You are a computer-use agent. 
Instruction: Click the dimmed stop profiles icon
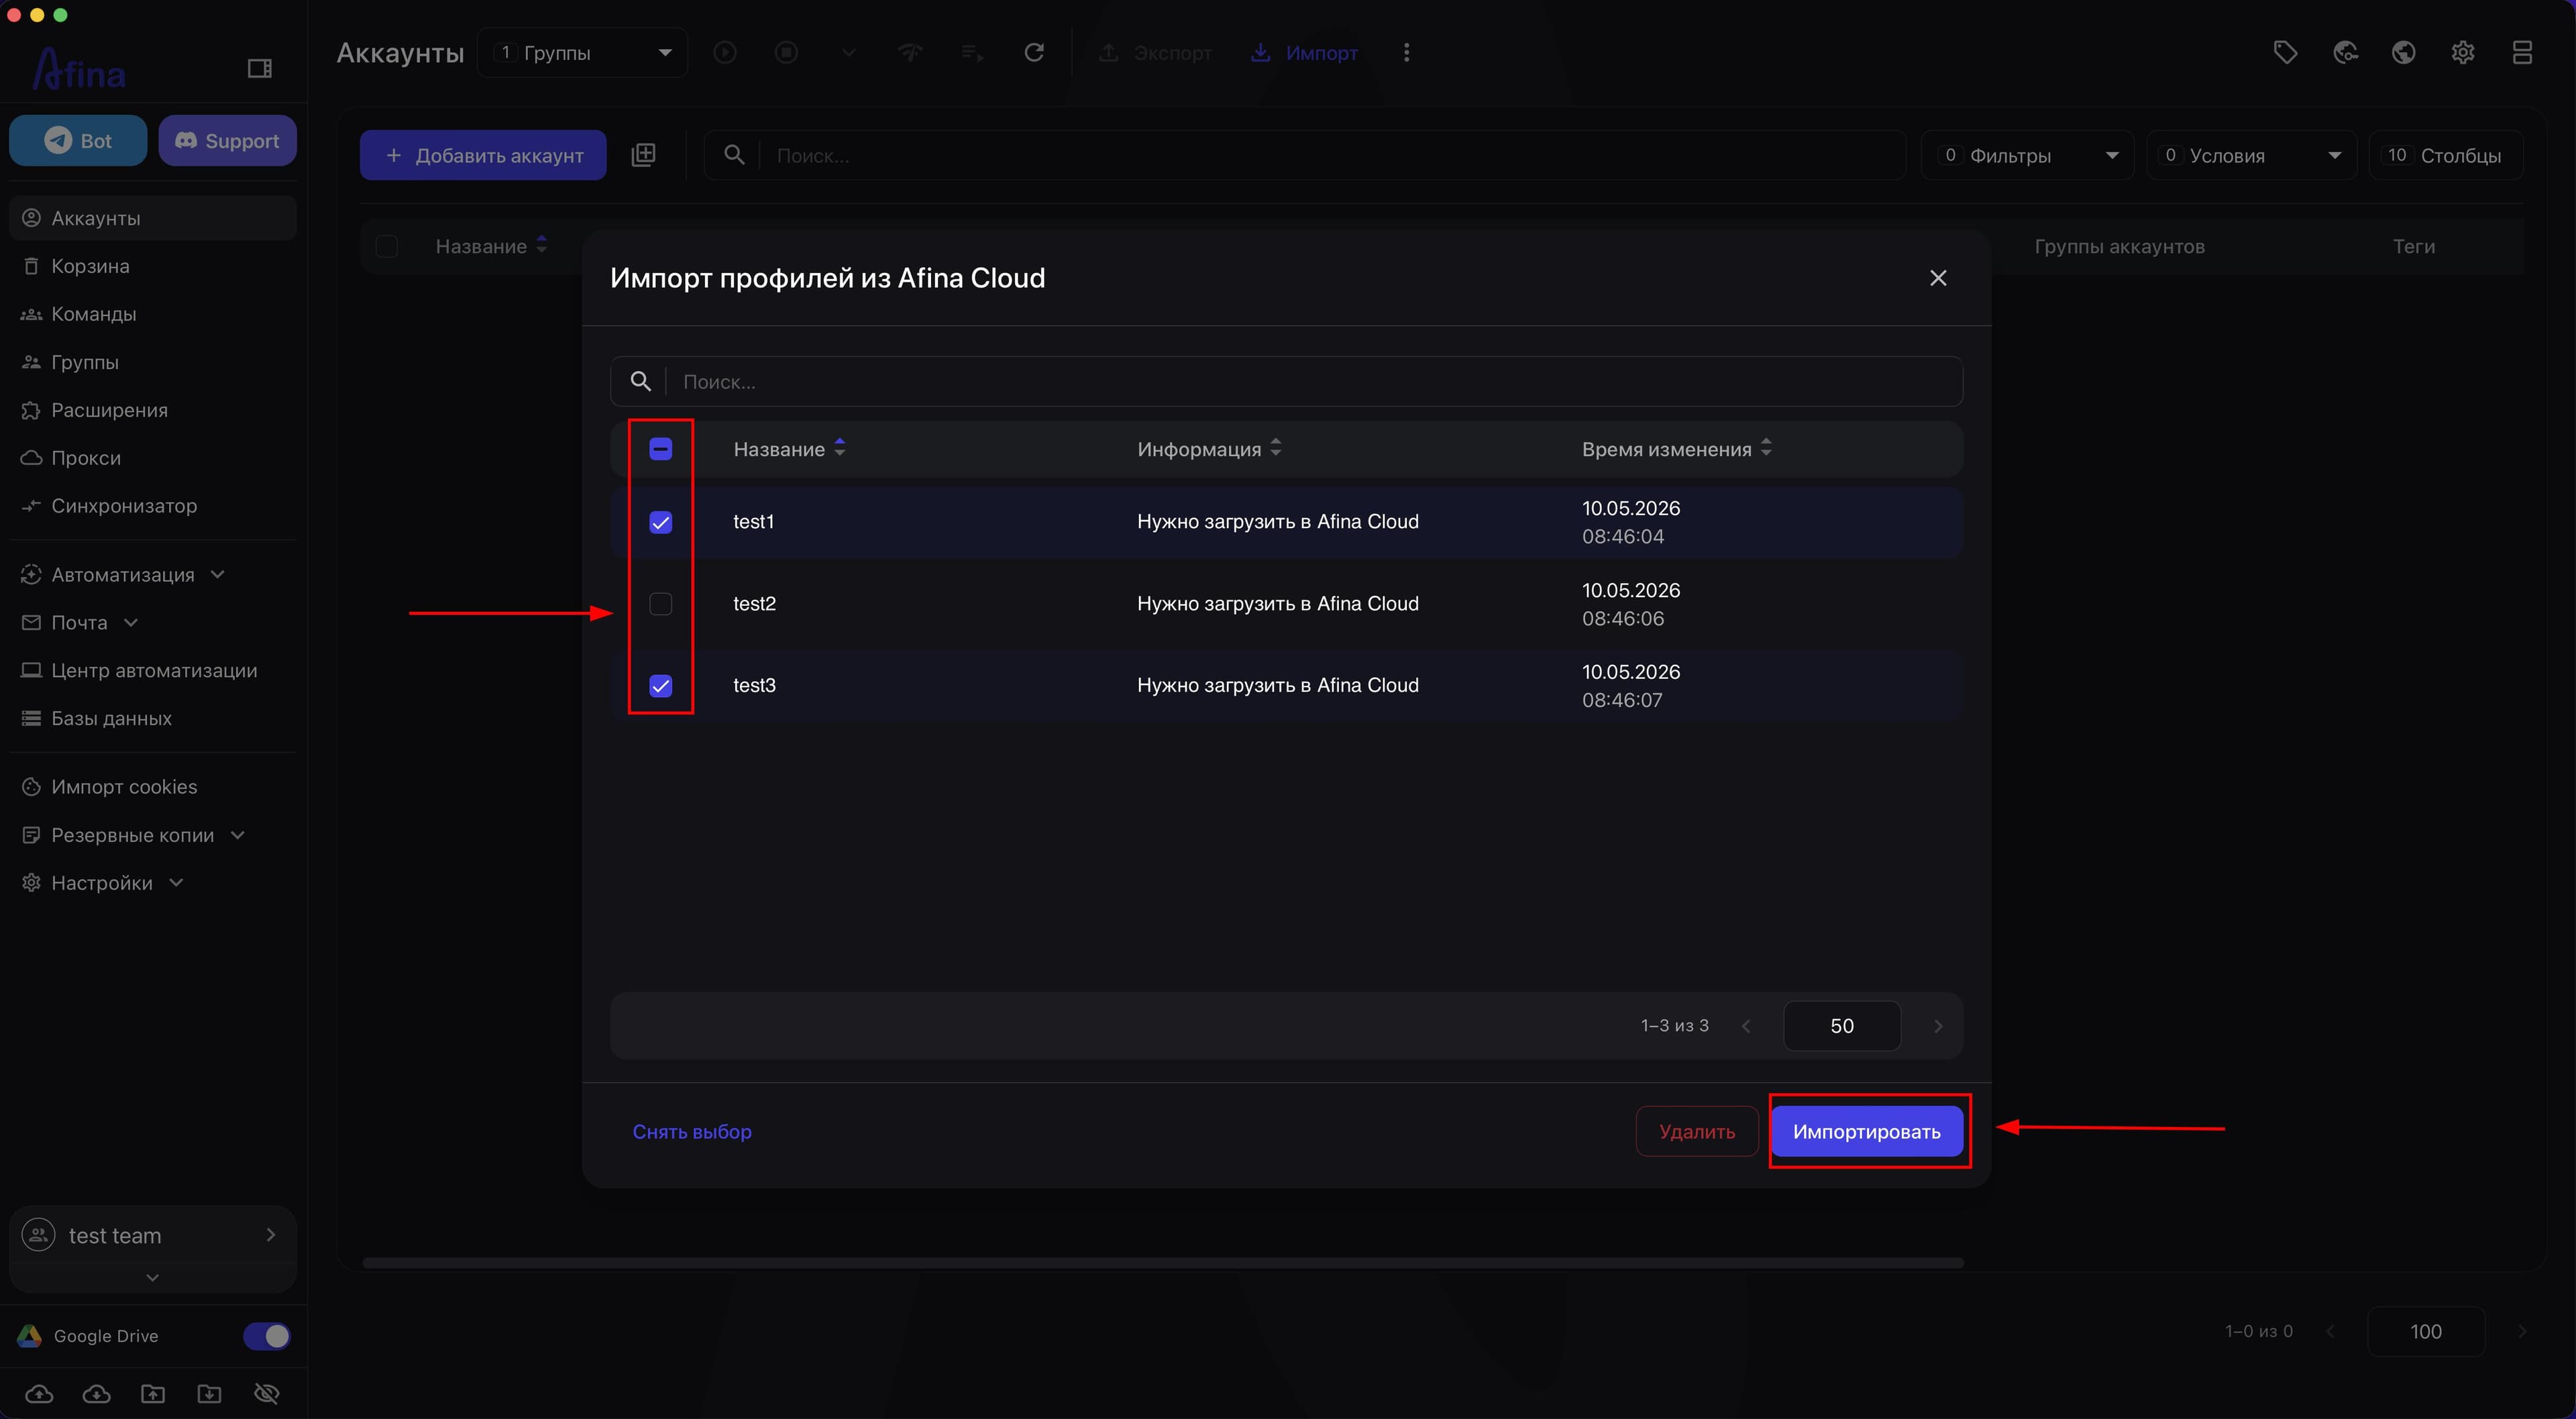tap(787, 52)
